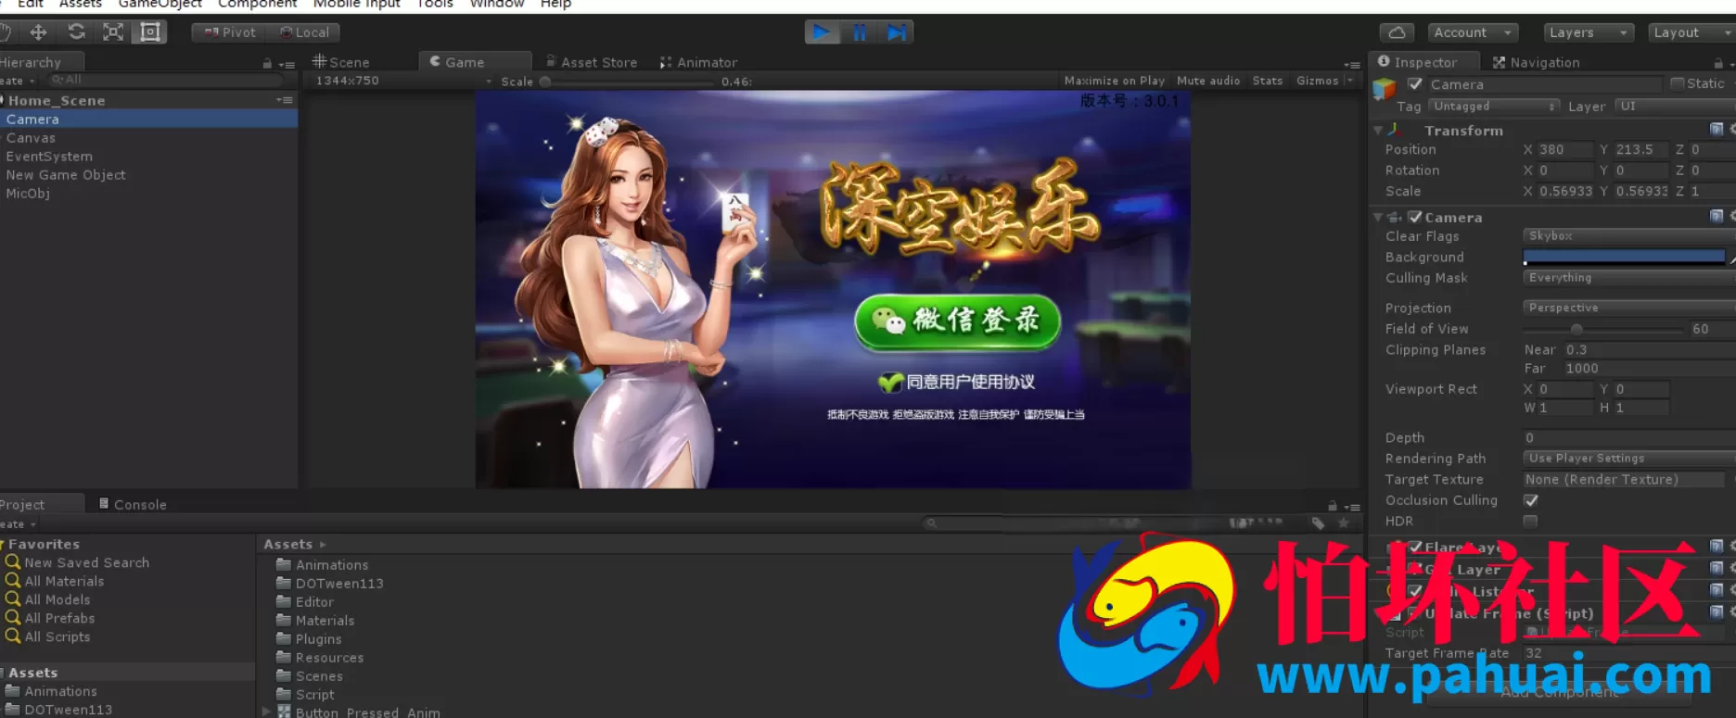This screenshot has width=1736, height=718.
Task: Open the 1344x750 resolution dropdown
Action: coord(402,81)
